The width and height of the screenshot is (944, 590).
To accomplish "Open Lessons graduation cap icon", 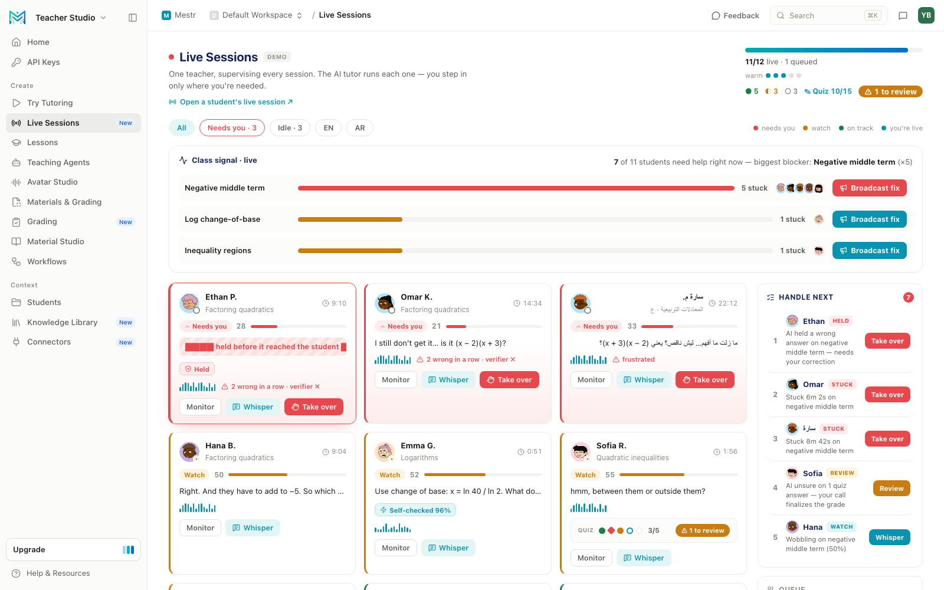I will pos(17,142).
